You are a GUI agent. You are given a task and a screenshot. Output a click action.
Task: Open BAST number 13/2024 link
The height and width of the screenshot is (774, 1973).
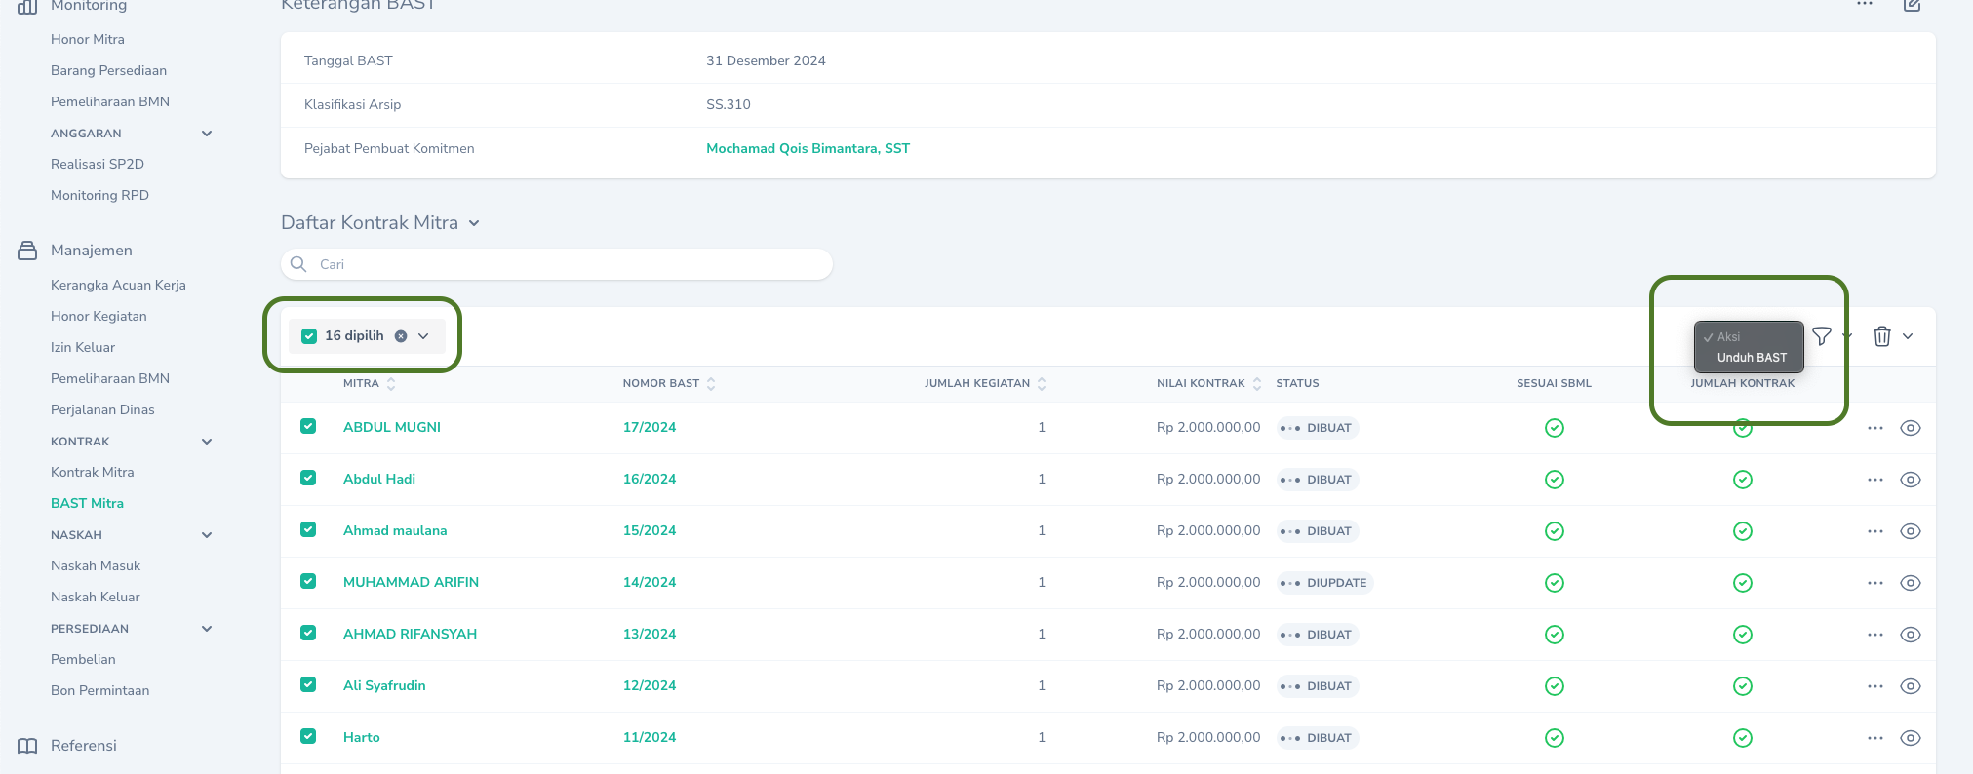tap(650, 635)
